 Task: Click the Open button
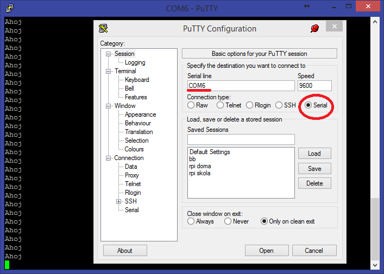[x=267, y=251]
